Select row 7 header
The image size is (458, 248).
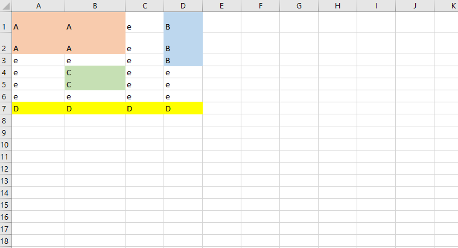coord(6,108)
